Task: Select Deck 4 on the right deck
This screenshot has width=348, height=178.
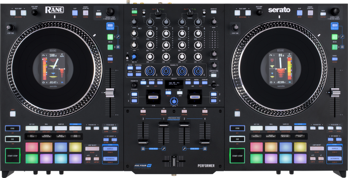Action: click(335, 47)
